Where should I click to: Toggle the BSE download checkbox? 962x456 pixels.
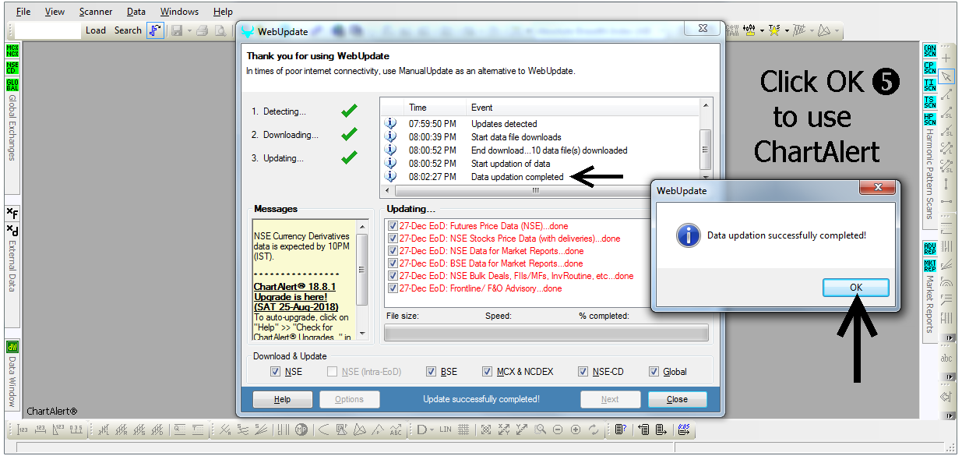432,372
